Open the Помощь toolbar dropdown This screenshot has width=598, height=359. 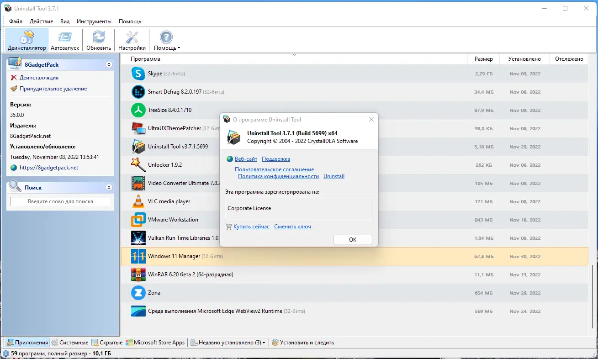(167, 40)
